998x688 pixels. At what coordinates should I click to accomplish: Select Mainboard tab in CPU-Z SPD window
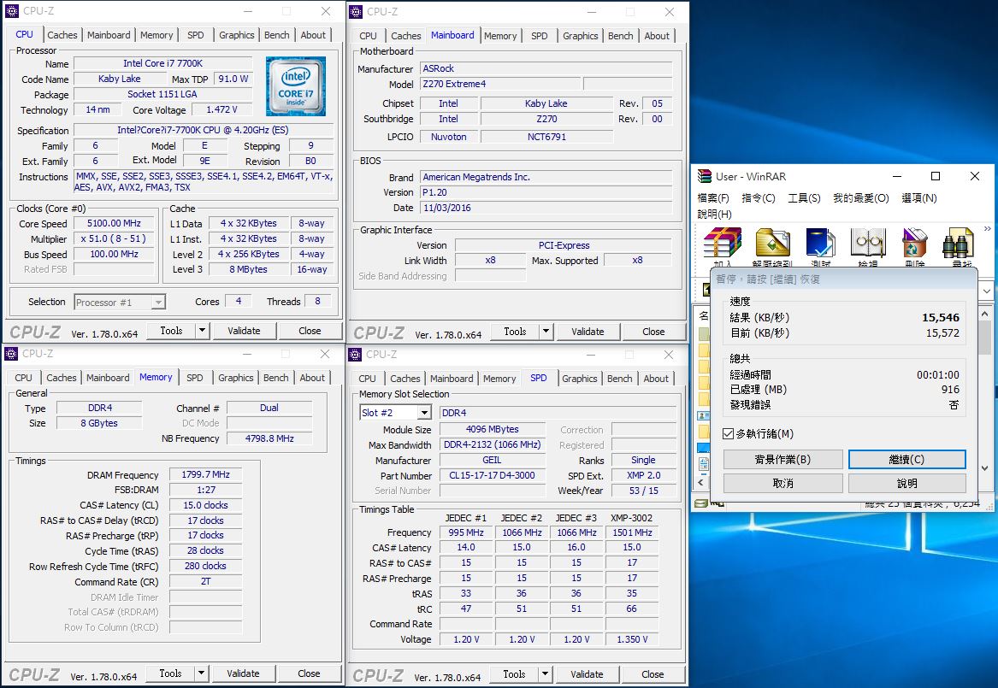coord(452,379)
